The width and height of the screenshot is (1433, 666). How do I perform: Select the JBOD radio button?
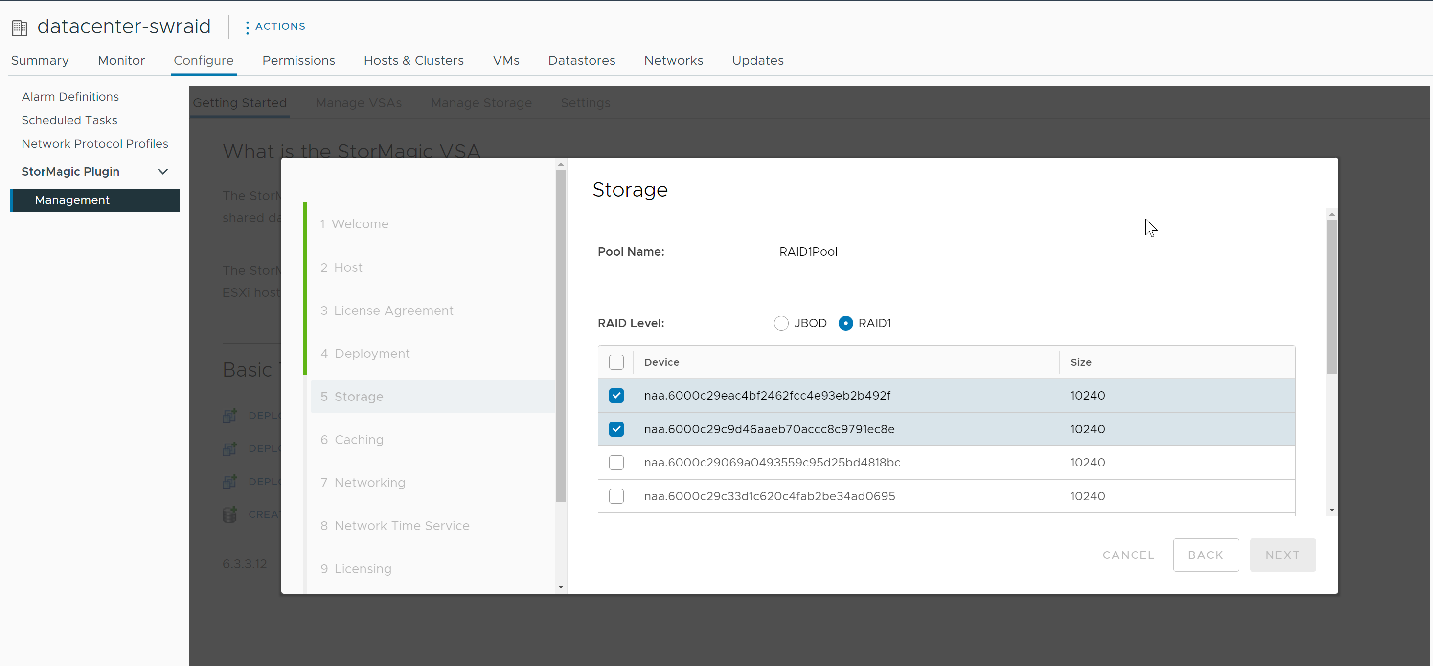pyautogui.click(x=780, y=323)
